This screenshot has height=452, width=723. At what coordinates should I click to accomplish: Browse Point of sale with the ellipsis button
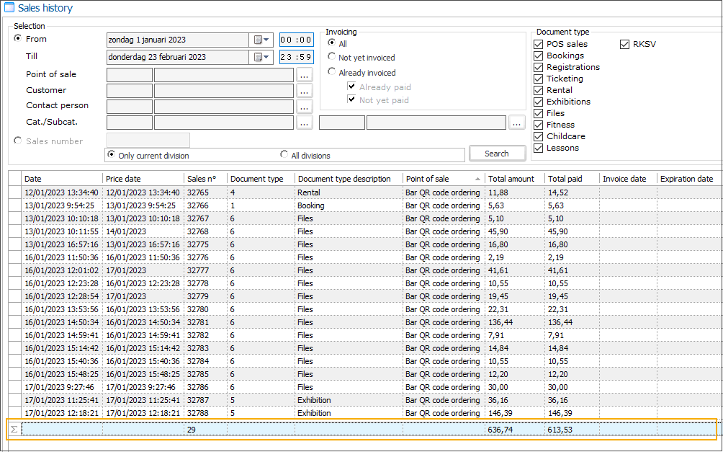click(x=305, y=74)
